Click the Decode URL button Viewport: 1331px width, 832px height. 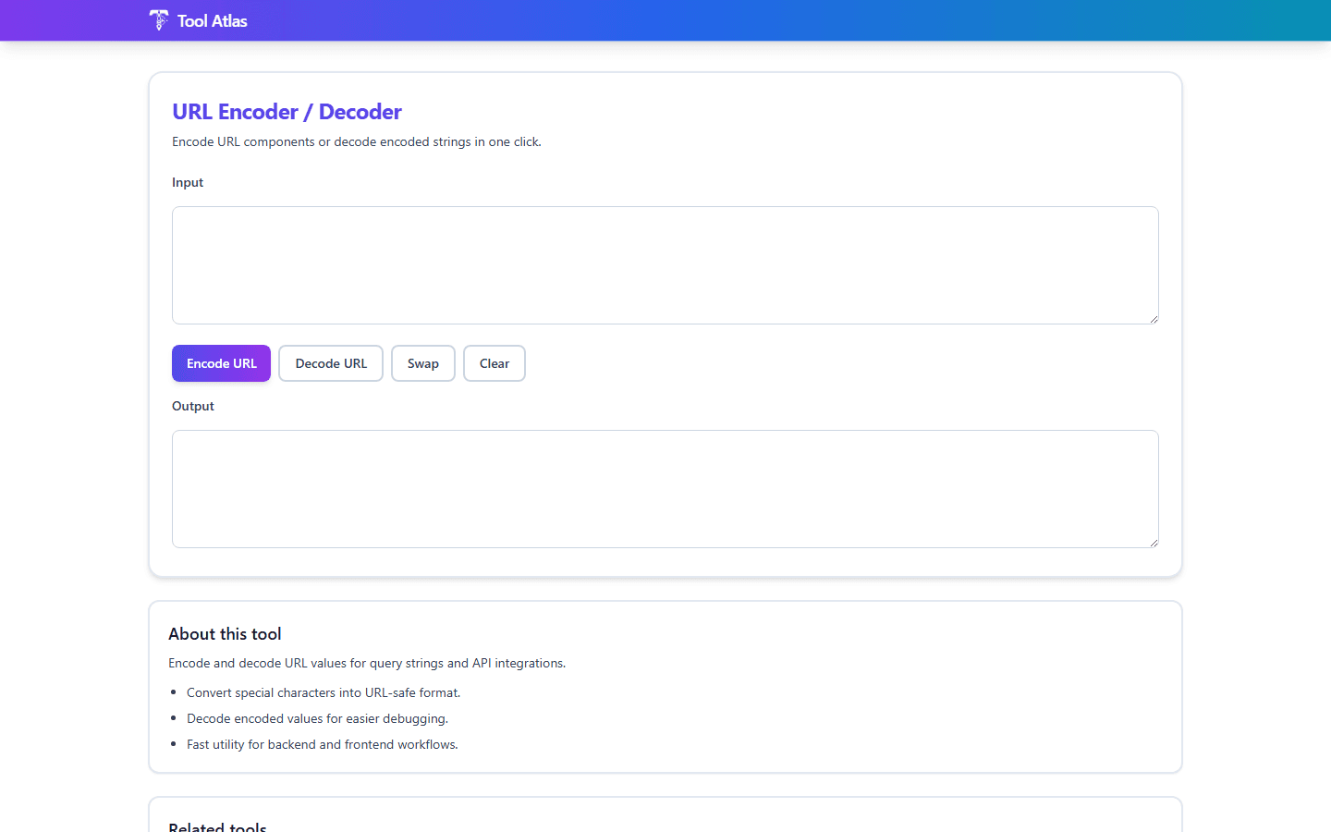pyautogui.click(x=330, y=363)
